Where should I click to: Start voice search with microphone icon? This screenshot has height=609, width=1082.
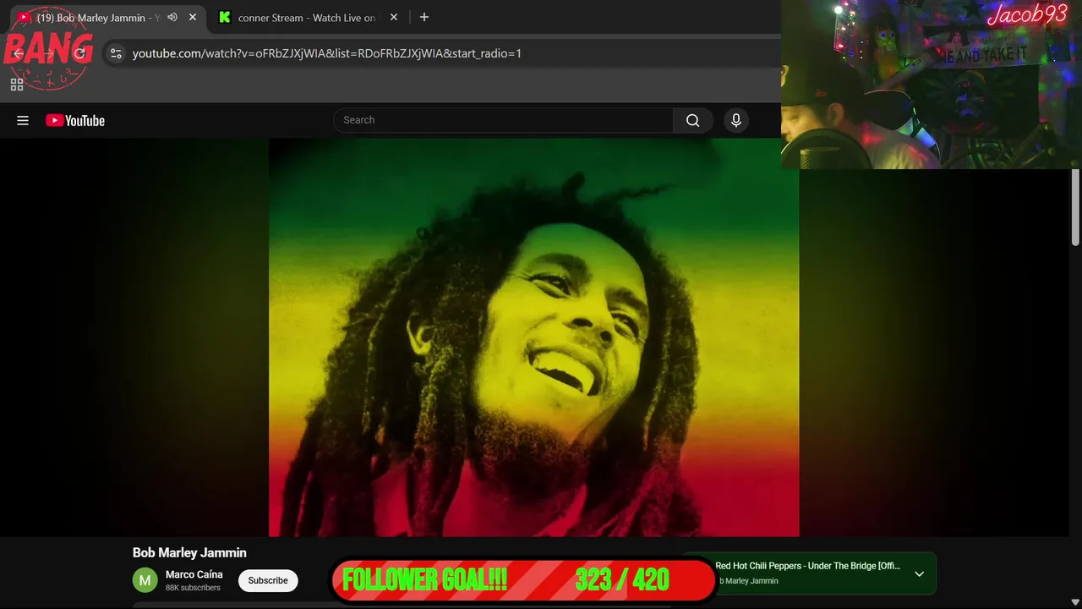point(736,120)
